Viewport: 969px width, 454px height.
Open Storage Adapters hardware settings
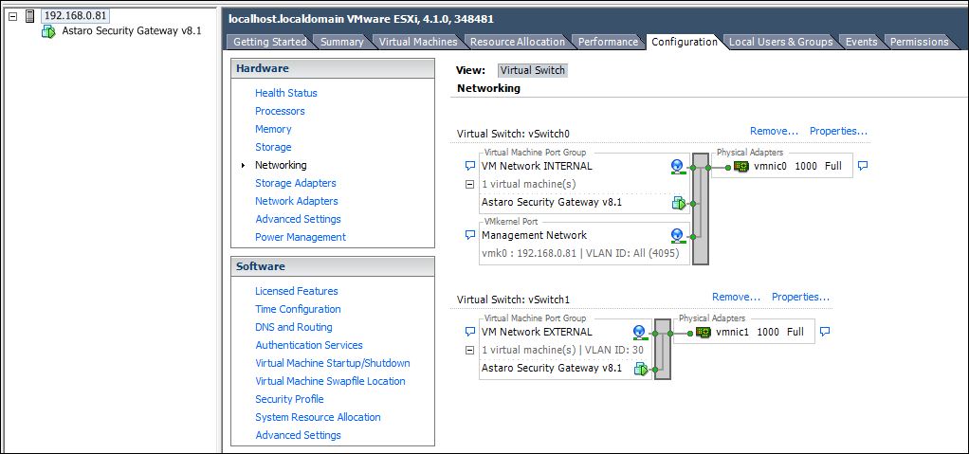pos(295,183)
